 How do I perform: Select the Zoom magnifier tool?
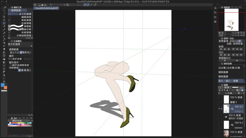click(x=4, y=10)
